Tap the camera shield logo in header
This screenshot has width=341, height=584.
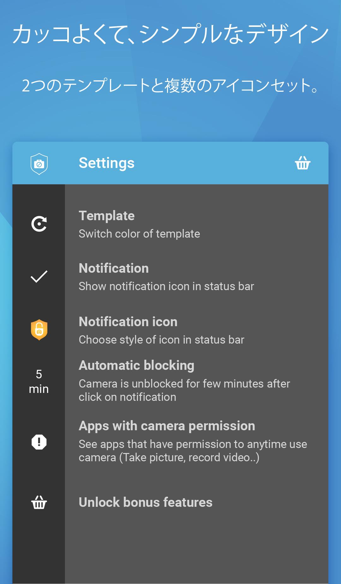39,164
